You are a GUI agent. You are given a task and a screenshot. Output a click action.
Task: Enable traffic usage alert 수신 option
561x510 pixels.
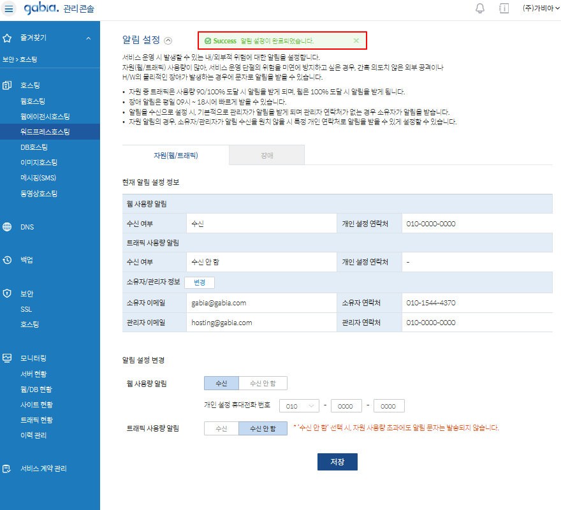click(x=221, y=428)
